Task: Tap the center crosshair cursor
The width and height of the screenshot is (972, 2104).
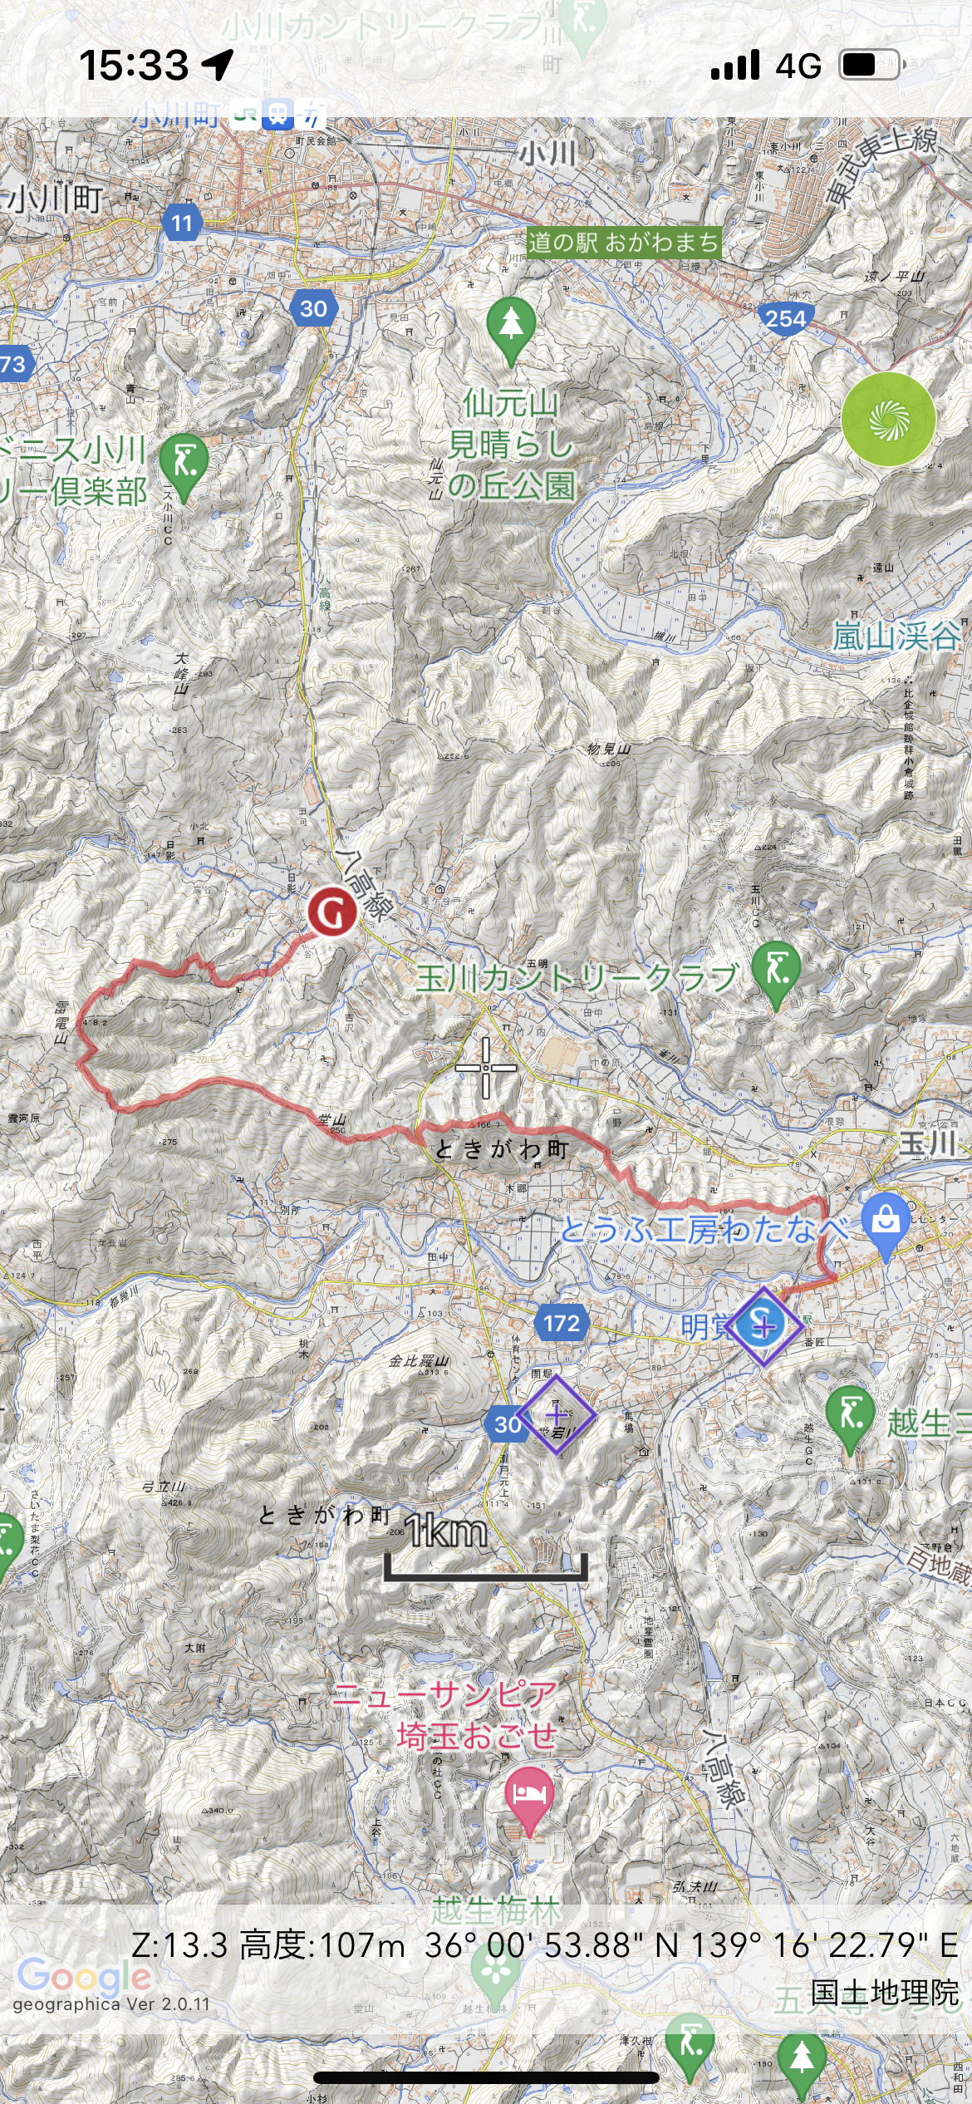Action: pos(486,1068)
